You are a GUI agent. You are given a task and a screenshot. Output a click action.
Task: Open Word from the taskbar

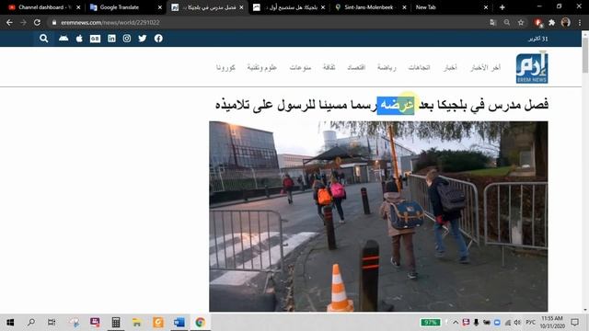pyautogui.click(x=179, y=323)
